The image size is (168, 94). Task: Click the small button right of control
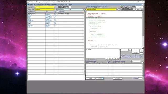click(x=130, y=50)
